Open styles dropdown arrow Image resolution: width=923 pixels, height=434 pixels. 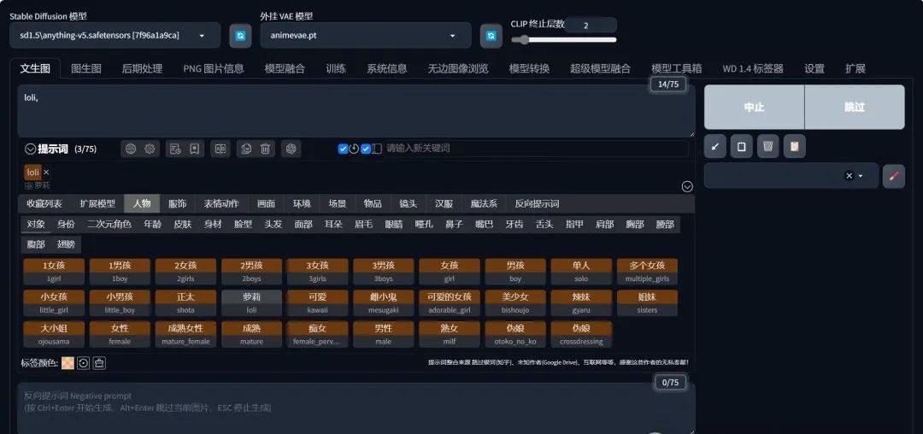point(861,176)
